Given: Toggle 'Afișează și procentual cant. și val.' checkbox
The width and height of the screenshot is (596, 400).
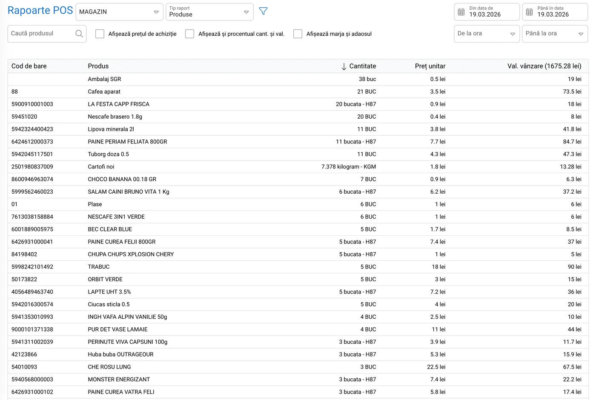Looking at the screenshot, I should point(190,34).
